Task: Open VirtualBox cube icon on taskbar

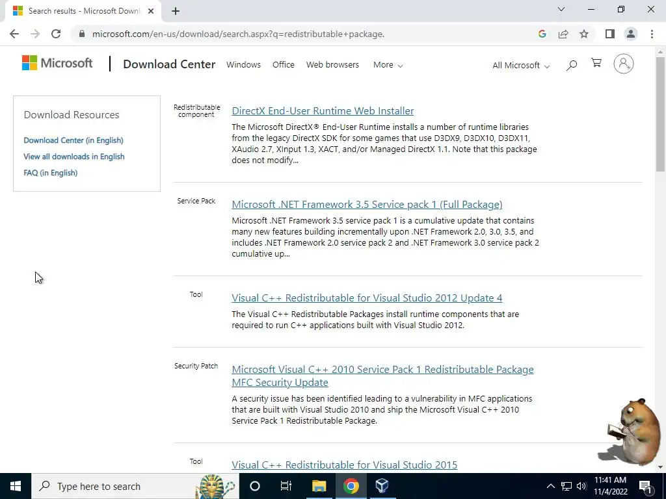Action: [382, 486]
